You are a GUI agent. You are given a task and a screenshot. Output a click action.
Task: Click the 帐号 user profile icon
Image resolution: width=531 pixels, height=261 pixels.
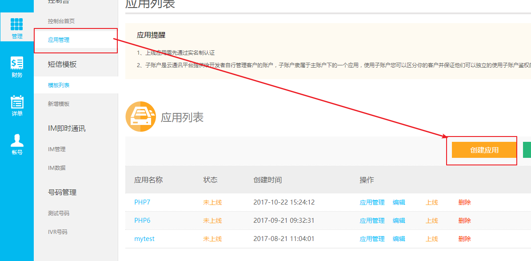coord(17,141)
